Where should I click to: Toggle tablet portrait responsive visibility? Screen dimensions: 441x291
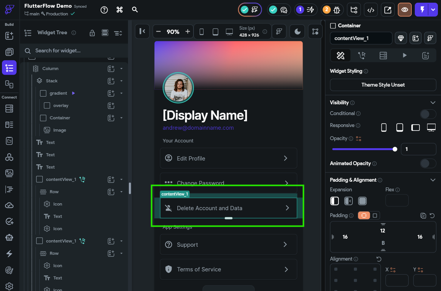(400, 127)
